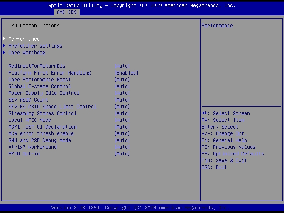This screenshot has width=284, height=213.
Task: Select the AMD CBS tab
Action: coord(66,12)
